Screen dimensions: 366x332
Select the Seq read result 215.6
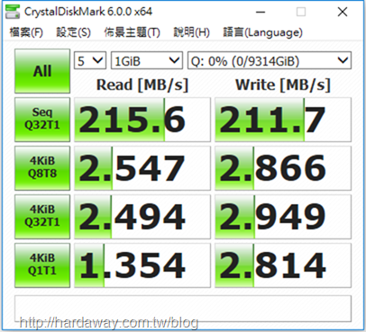[x=142, y=120]
